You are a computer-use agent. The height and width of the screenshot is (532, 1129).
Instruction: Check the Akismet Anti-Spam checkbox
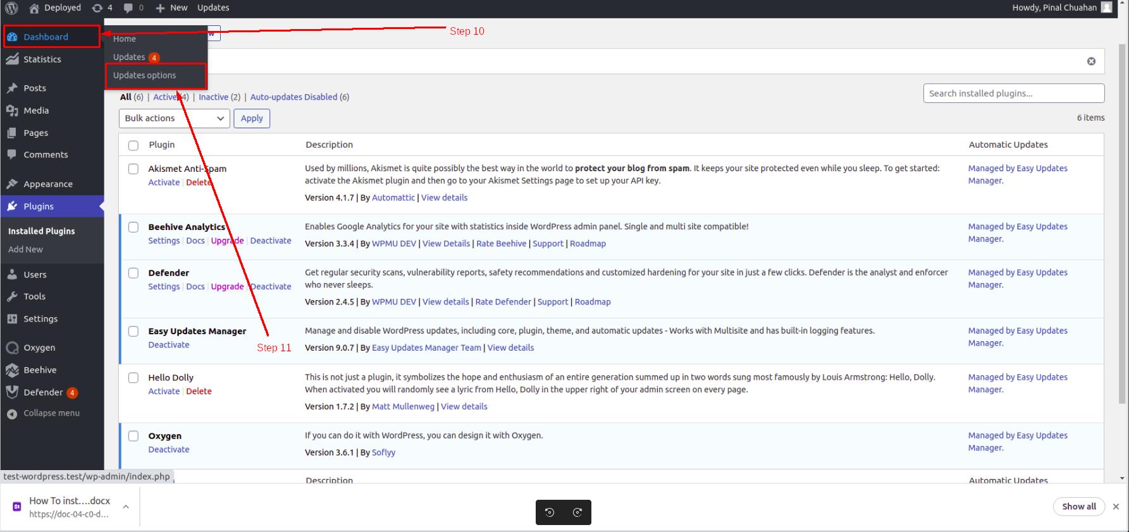[133, 169]
